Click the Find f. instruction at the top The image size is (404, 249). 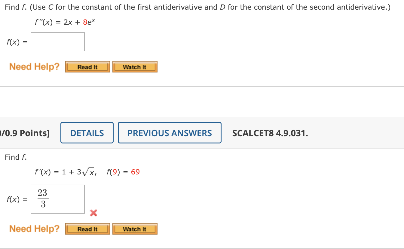click(14, 7)
